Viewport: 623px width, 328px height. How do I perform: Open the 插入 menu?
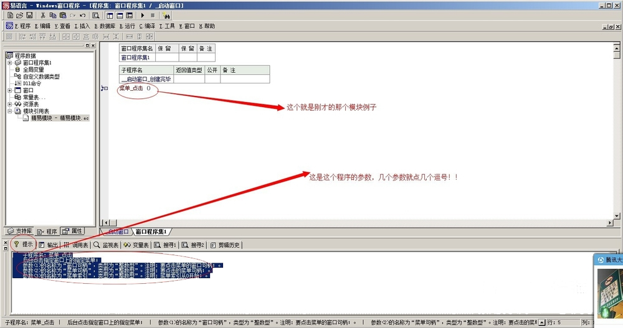pyautogui.click(x=82, y=26)
